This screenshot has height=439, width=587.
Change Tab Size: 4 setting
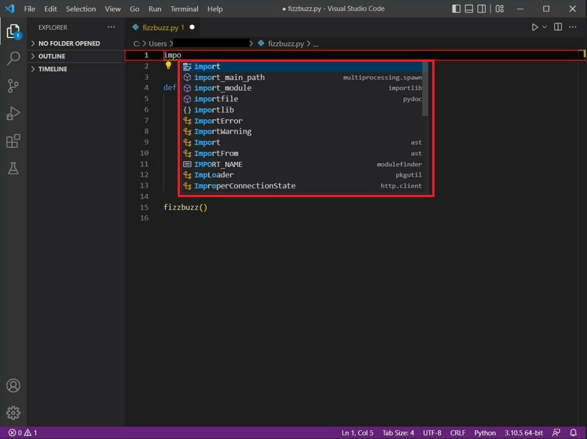coord(398,433)
